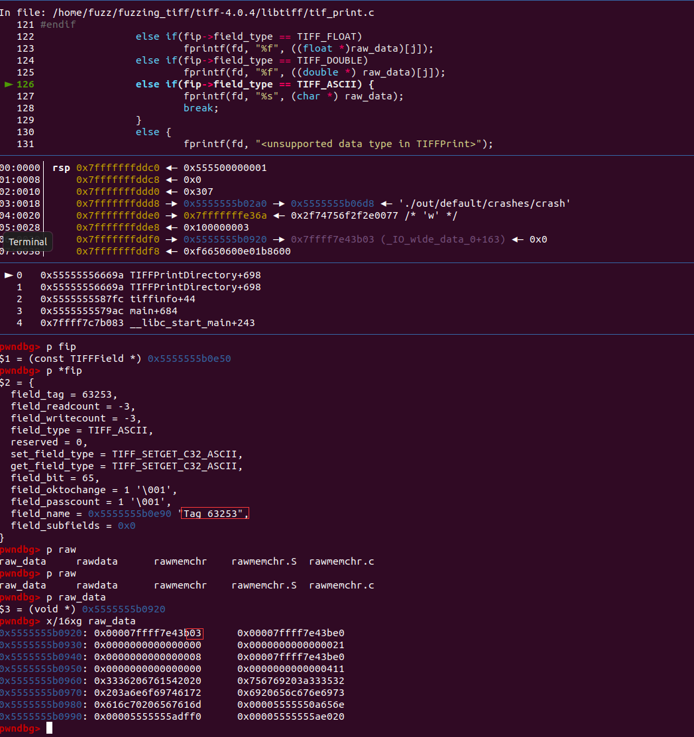
Task: Click memory value 0x0000000000000411
Action: coord(290,669)
